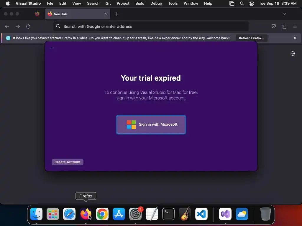Viewport: 302px width, 226px height.
Task: Click the Create Account button
Action: (68, 162)
